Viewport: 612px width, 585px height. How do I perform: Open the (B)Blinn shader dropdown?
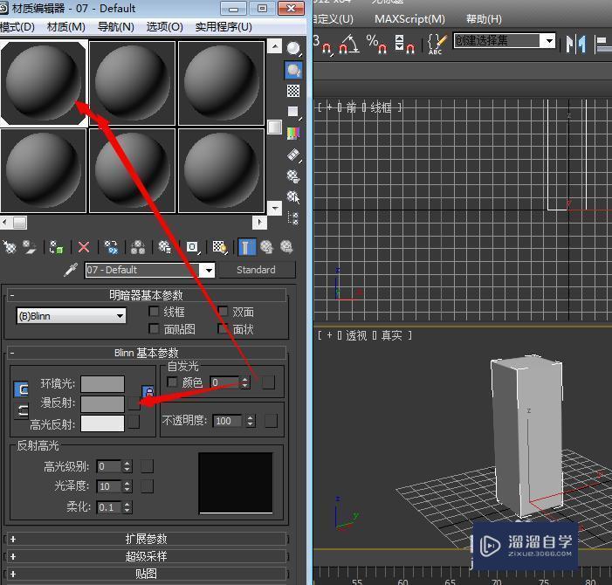click(x=71, y=316)
